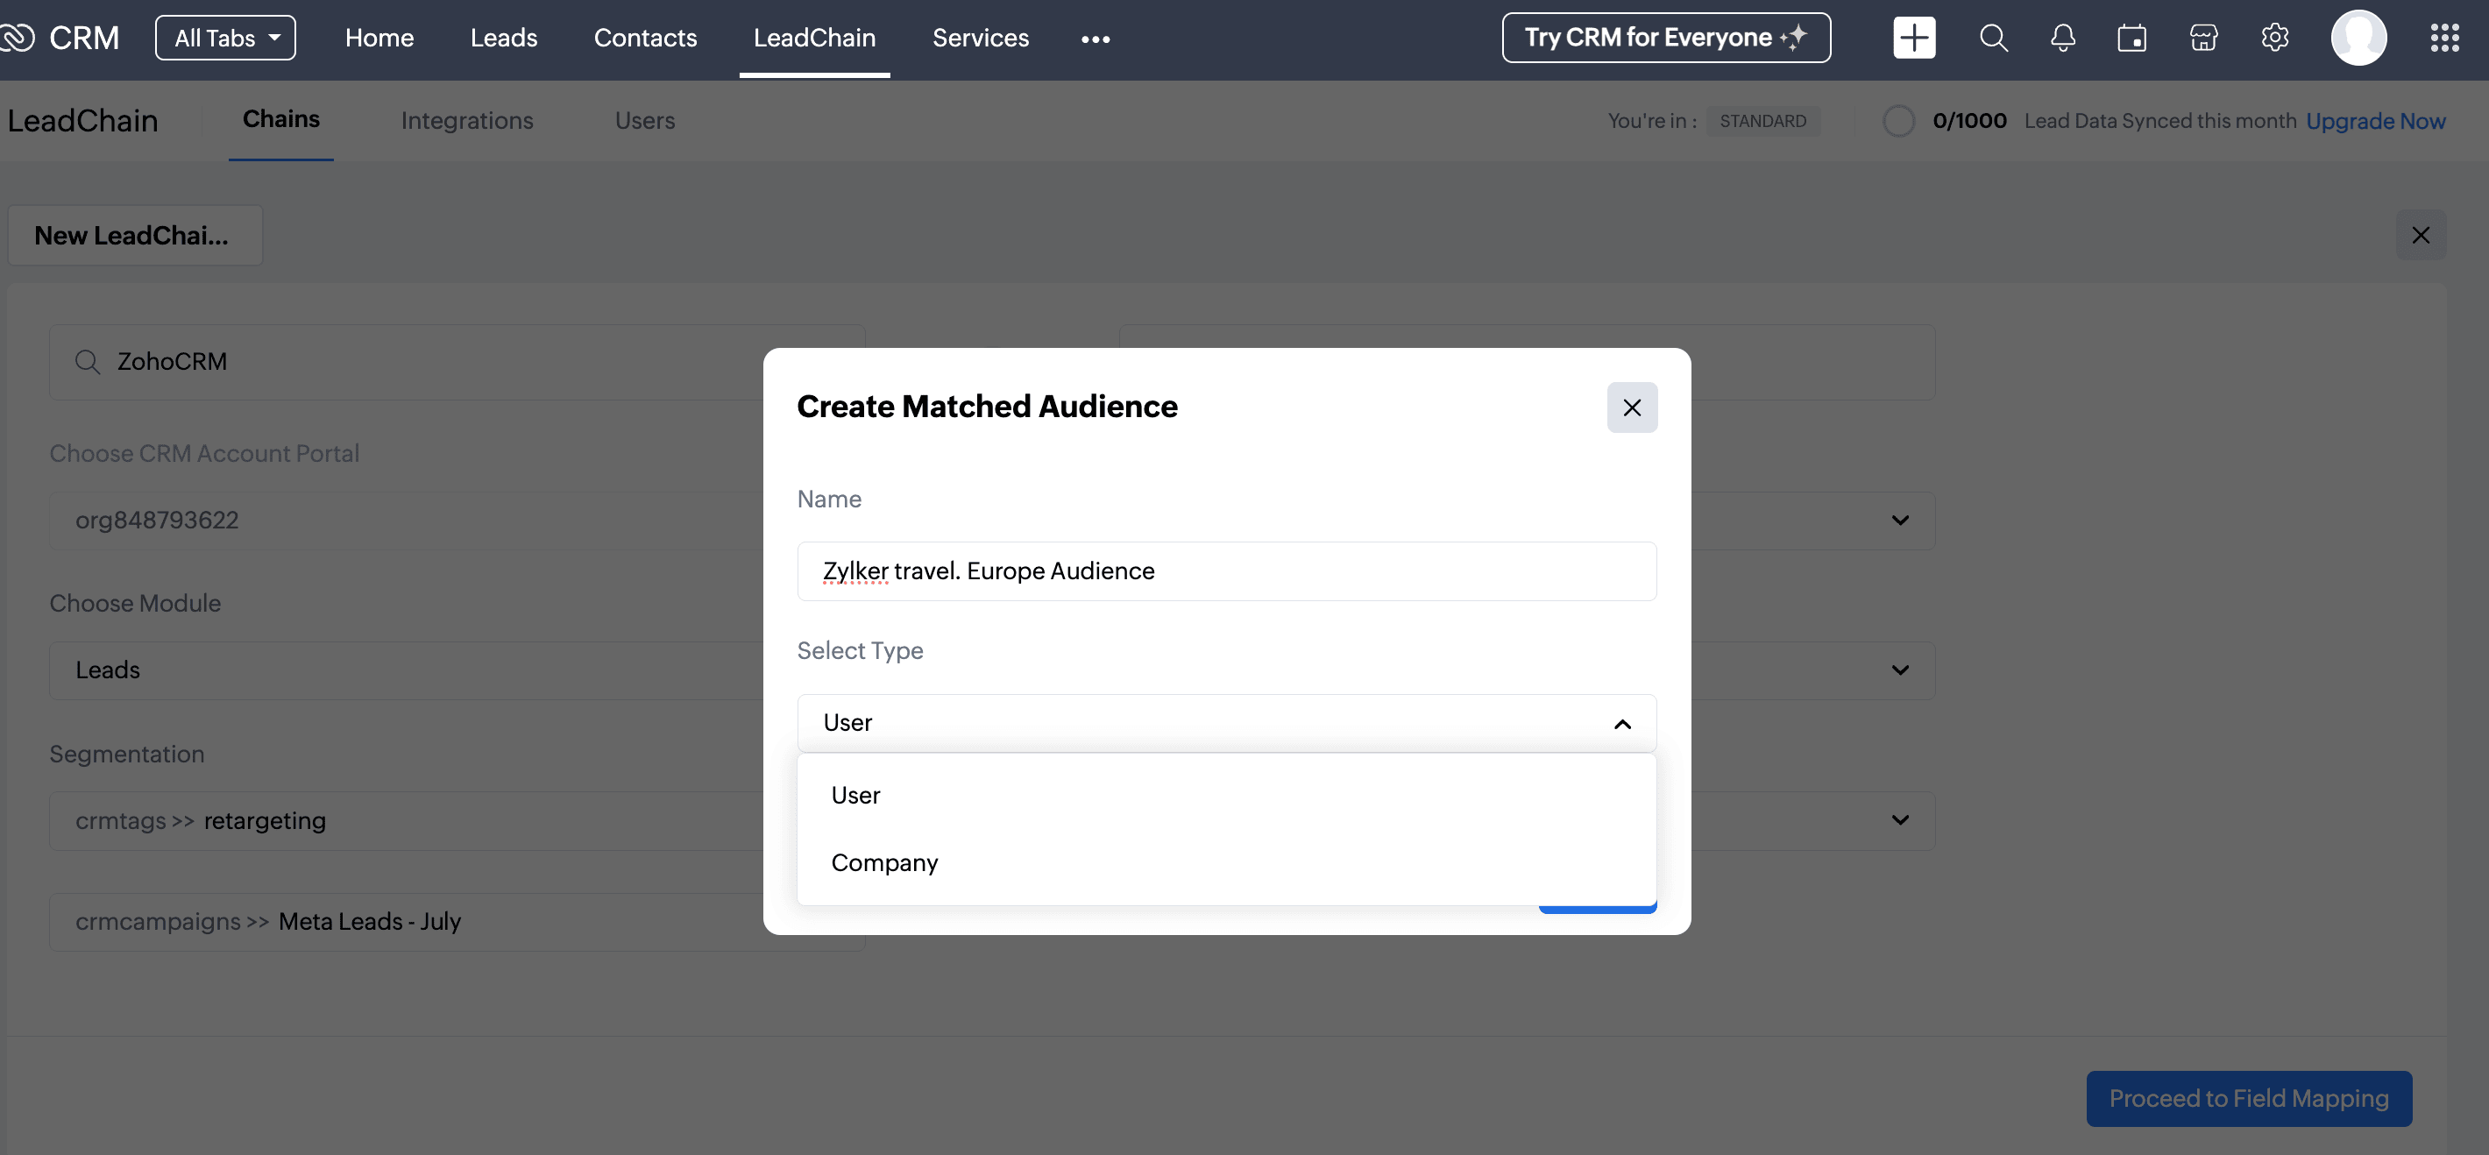The width and height of the screenshot is (2489, 1155).
Task: Open the All Tabs dropdown
Action: pyautogui.click(x=225, y=38)
